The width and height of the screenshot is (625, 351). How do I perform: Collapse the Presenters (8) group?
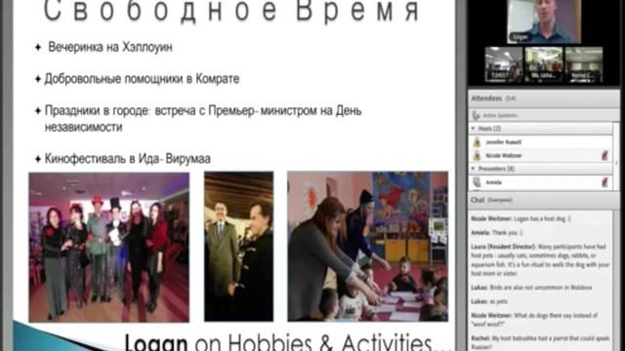[x=473, y=169]
